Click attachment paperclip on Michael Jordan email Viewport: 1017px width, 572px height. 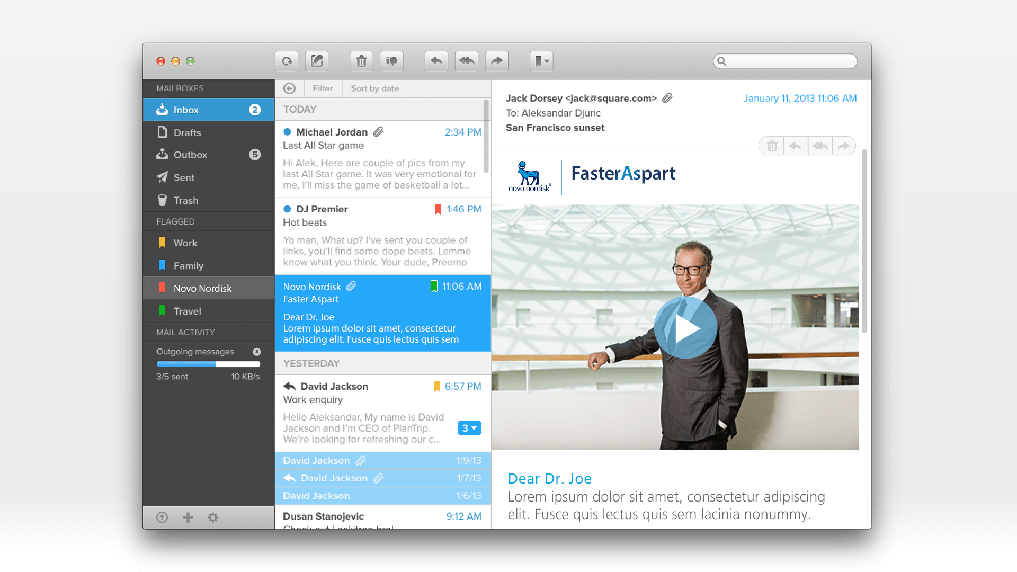378,132
